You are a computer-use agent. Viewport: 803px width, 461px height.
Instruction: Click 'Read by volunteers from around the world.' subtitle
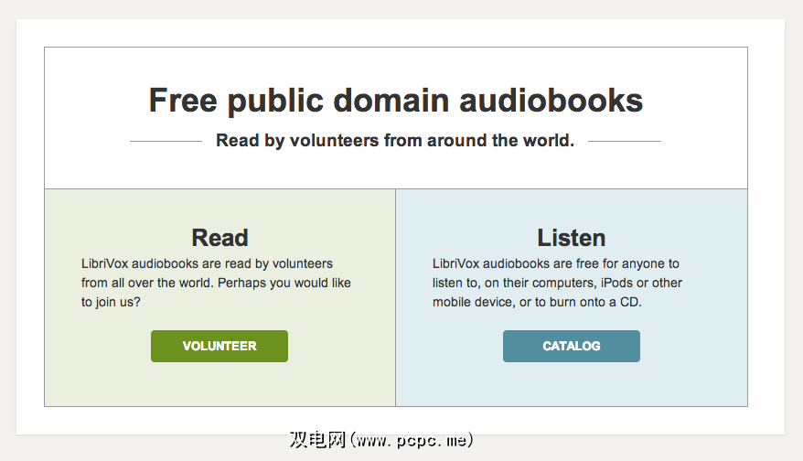[x=395, y=140]
